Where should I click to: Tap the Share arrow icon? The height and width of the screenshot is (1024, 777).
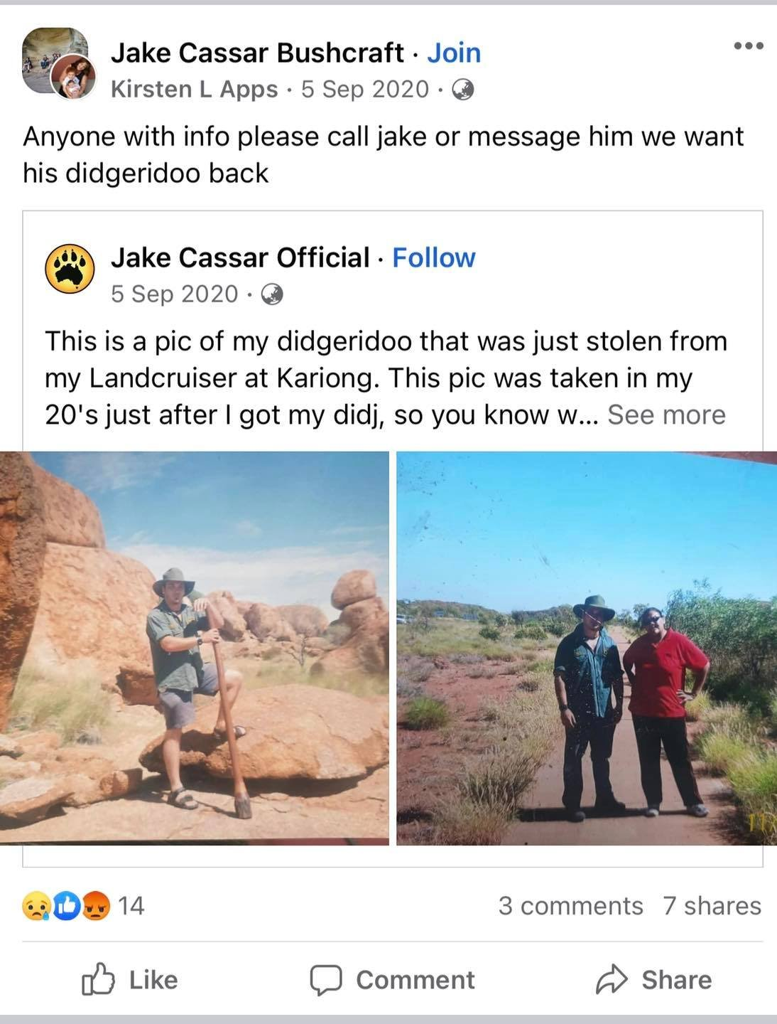[612, 979]
